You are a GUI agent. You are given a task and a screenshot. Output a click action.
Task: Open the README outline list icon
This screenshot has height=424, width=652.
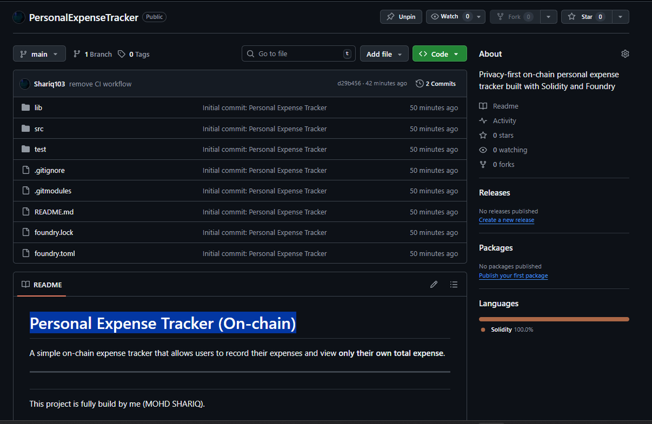tap(454, 284)
